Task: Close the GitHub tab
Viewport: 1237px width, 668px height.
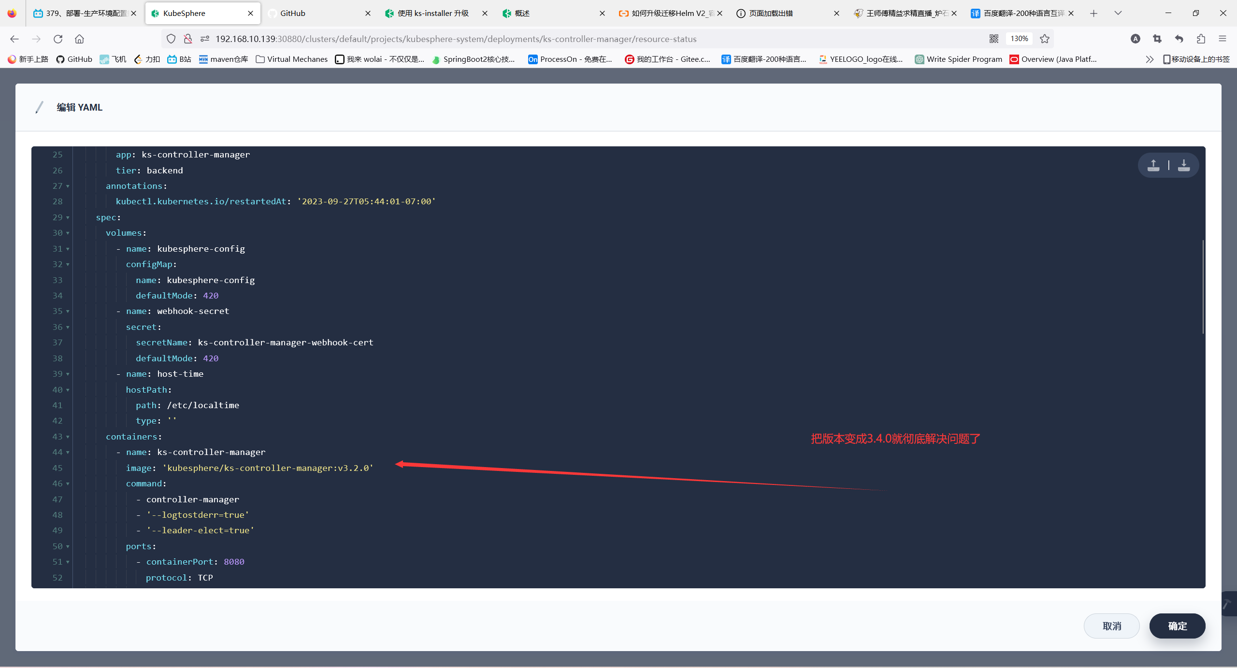Action: (x=368, y=13)
